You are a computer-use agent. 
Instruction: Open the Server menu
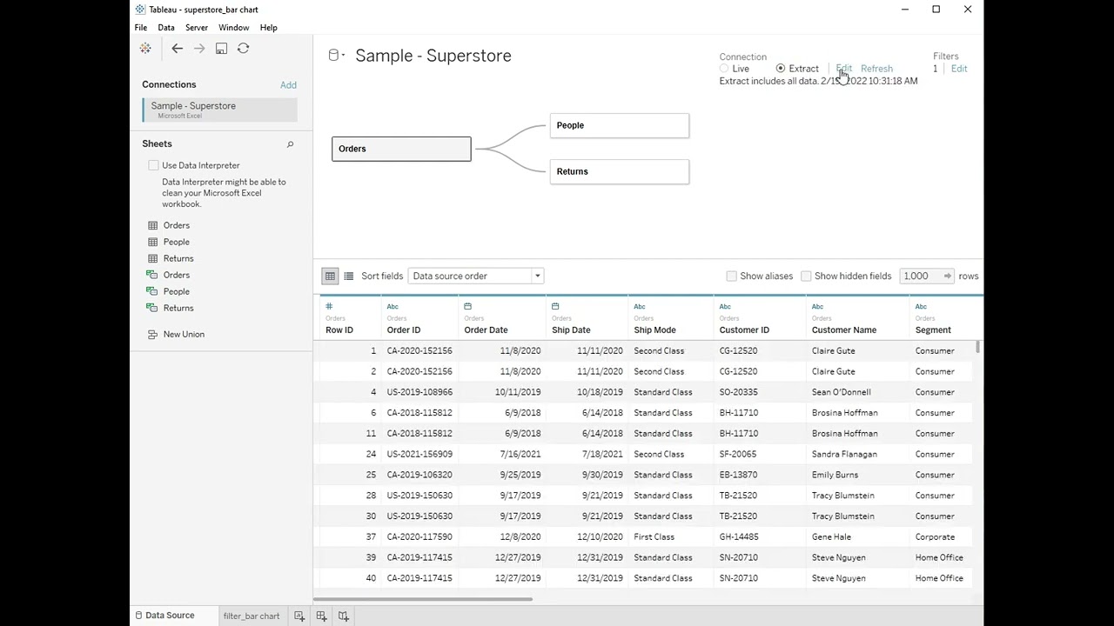click(x=196, y=28)
